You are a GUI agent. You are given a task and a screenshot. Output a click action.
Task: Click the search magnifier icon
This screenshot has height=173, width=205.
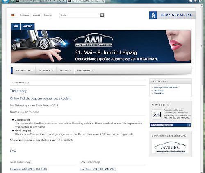point(102,15)
